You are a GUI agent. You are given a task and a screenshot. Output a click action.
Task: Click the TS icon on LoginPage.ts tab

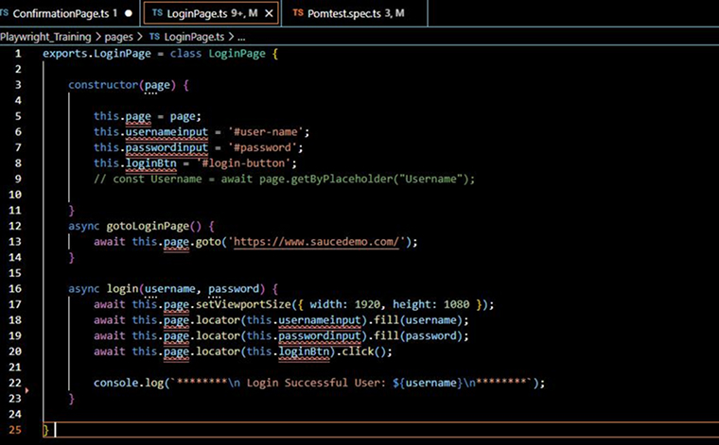[157, 13]
